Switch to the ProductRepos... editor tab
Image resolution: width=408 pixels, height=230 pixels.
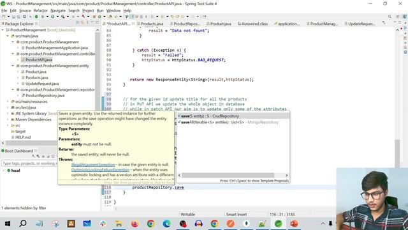point(185,24)
